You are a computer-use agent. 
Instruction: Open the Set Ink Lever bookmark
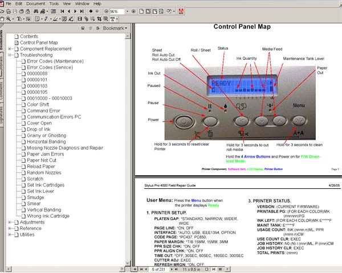coord(40,191)
